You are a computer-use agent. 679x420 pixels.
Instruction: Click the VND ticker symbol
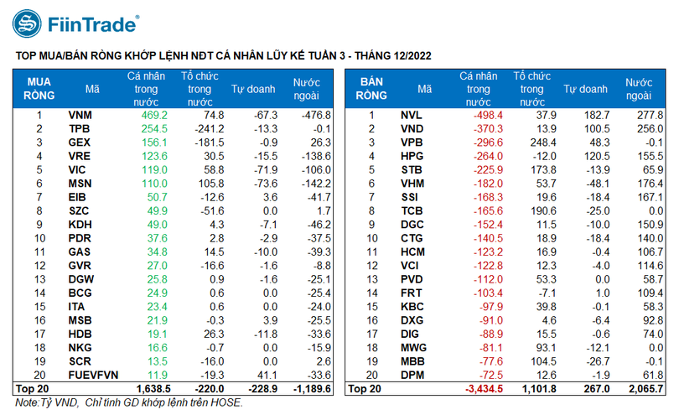pos(412,128)
